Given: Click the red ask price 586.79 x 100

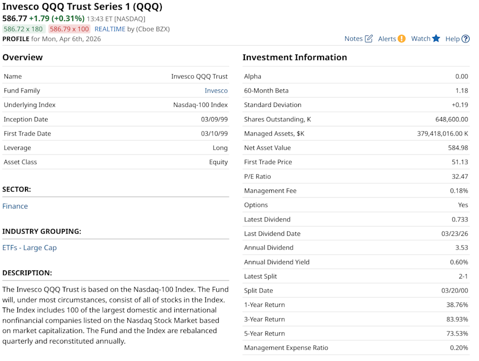Looking at the screenshot, I should click(69, 29).
